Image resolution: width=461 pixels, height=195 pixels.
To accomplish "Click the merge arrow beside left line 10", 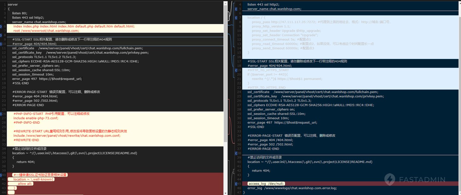I will pyautogui.click(x=1, y=44).
